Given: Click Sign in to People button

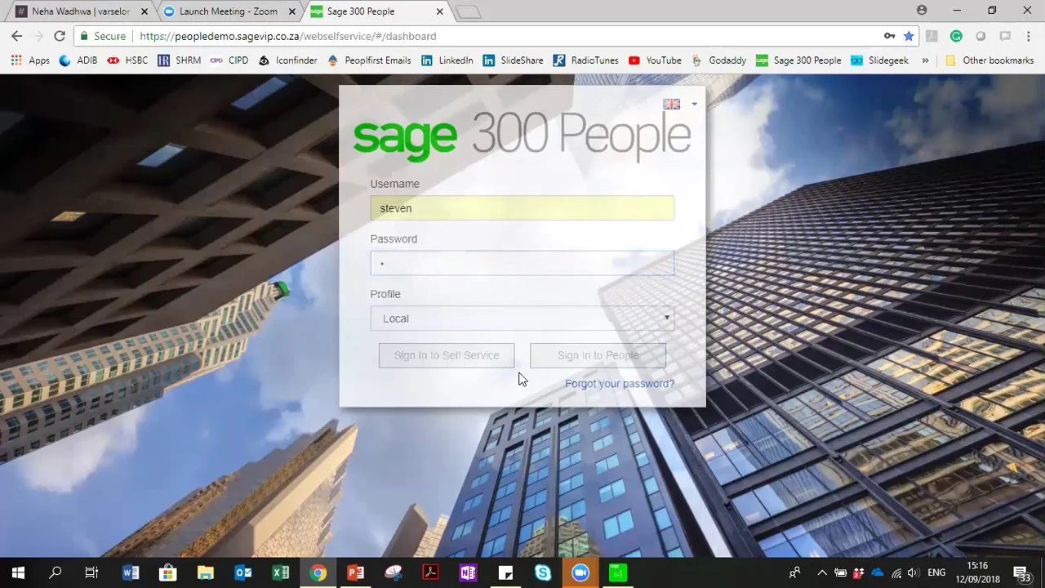Looking at the screenshot, I should click(x=598, y=355).
